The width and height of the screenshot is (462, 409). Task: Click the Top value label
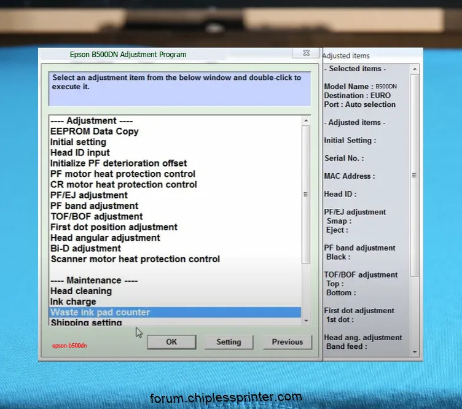click(x=335, y=284)
